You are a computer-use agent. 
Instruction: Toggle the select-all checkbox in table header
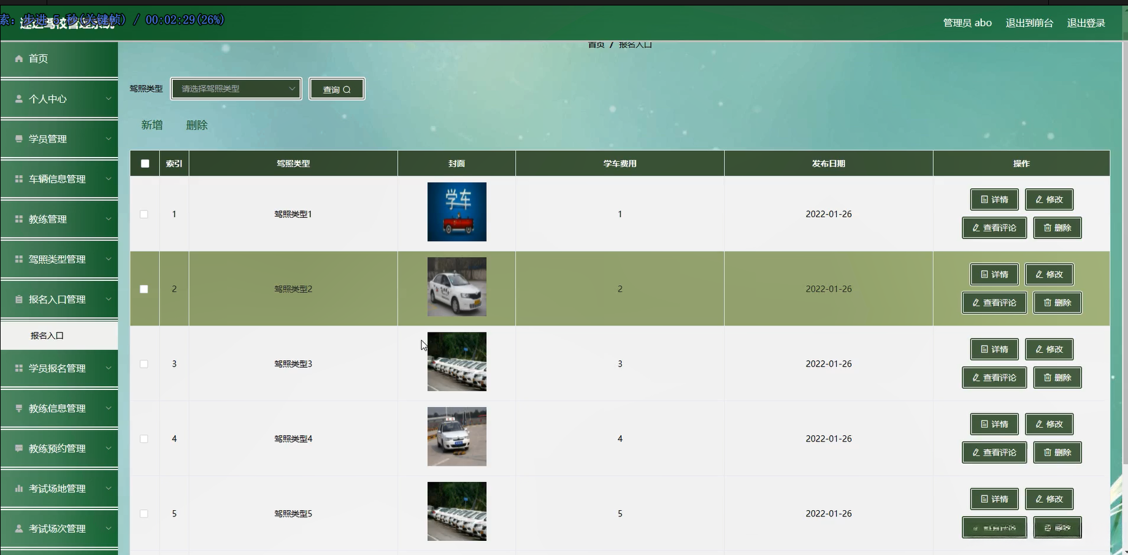click(145, 164)
